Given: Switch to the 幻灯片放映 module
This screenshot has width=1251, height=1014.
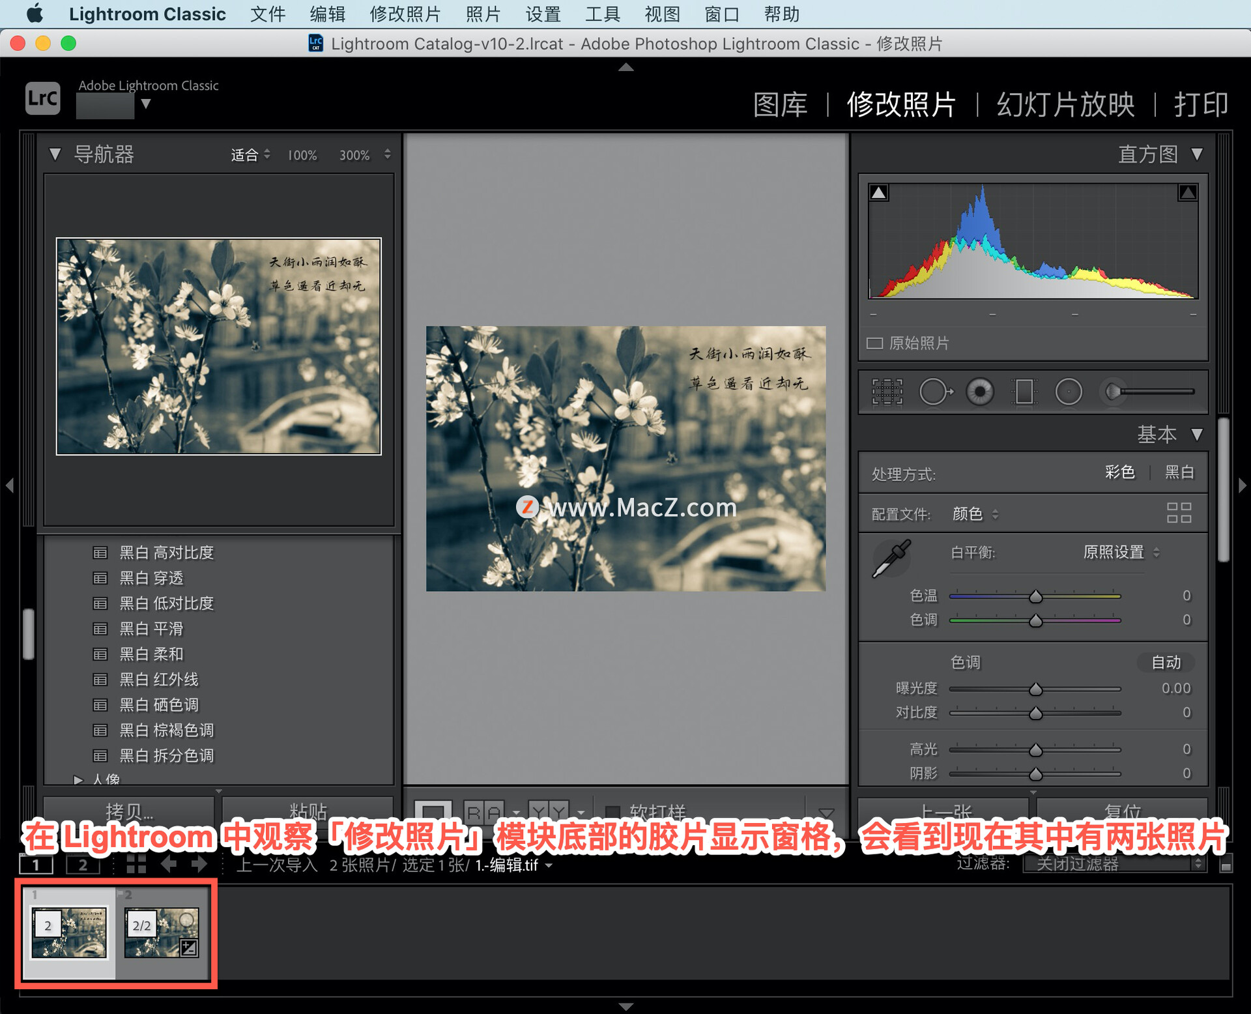Looking at the screenshot, I should 1065,104.
